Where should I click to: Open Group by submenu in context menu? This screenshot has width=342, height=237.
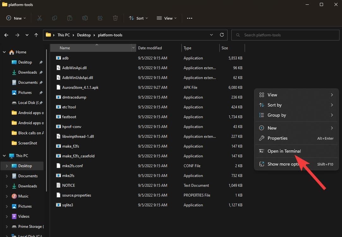[277, 115]
